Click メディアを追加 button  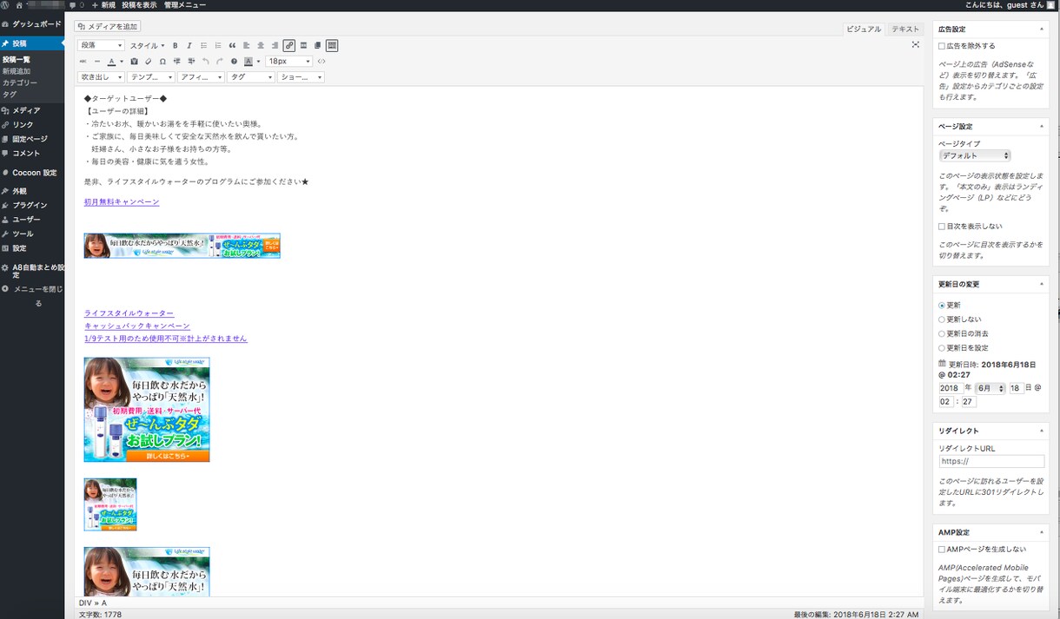[108, 26]
